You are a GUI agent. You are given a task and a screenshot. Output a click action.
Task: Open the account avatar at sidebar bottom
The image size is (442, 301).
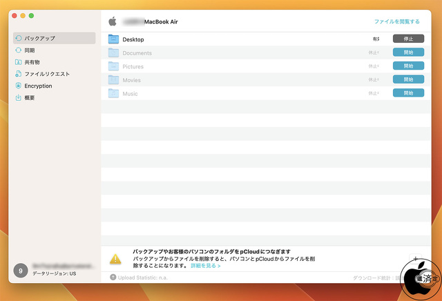pyautogui.click(x=21, y=270)
